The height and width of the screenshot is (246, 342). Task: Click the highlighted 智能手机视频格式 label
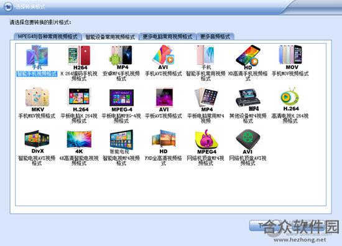(x=37, y=74)
